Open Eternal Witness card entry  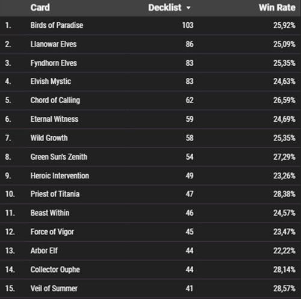coord(54,119)
